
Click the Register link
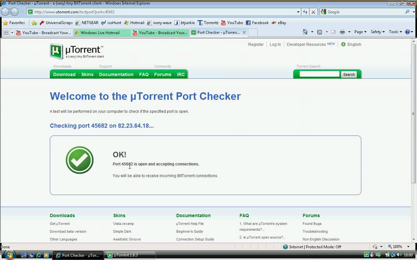pyautogui.click(x=256, y=44)
